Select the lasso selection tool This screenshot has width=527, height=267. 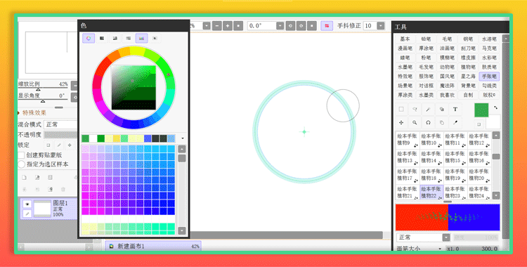point(415,110)
